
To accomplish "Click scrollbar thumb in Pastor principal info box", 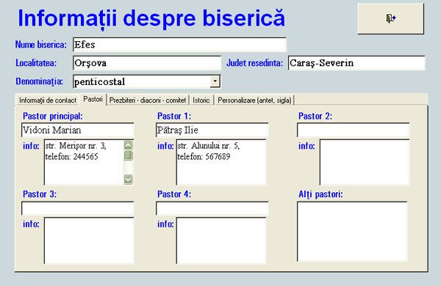I will pyautogui.click(x=128, y=155).
